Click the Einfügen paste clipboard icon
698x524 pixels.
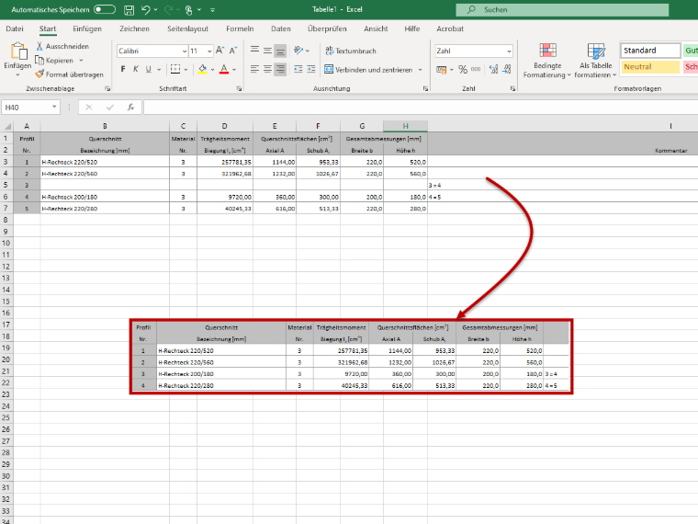click(x=18, y=51)
